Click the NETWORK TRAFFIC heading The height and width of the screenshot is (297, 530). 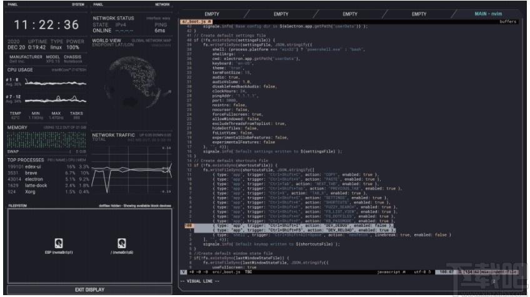pyautogui.click(x=113, y=135)
